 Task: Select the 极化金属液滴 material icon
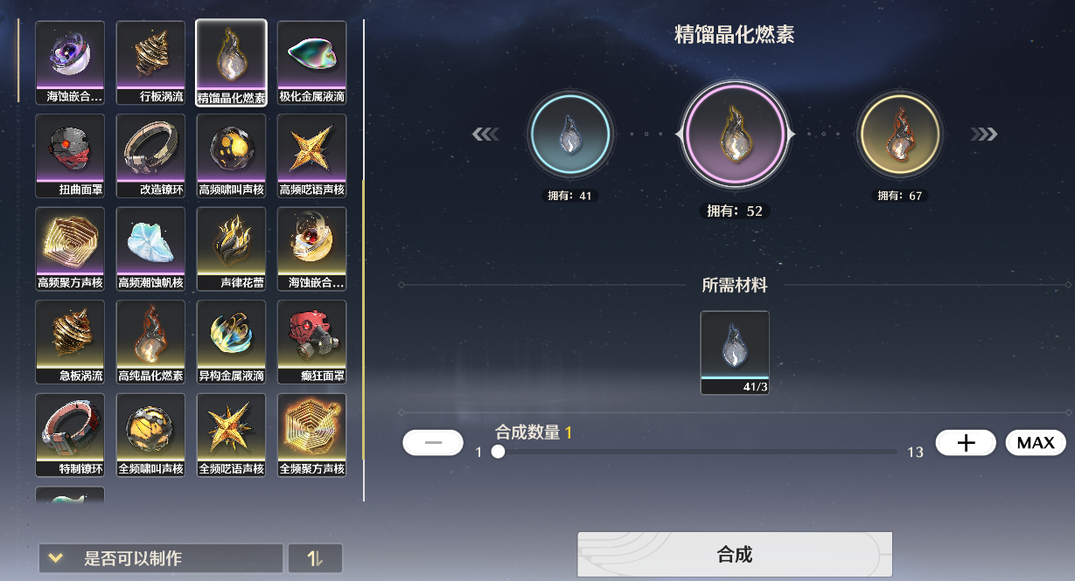click(311, 63)
